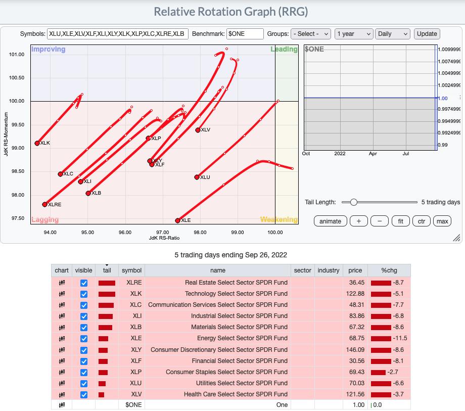Zoom out with the minus button

pyautogui.click(x=380, y=221)
